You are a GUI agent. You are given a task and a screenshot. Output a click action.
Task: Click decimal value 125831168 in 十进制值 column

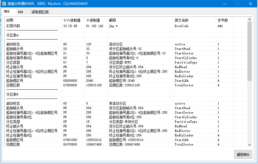(x=94, y=85)
